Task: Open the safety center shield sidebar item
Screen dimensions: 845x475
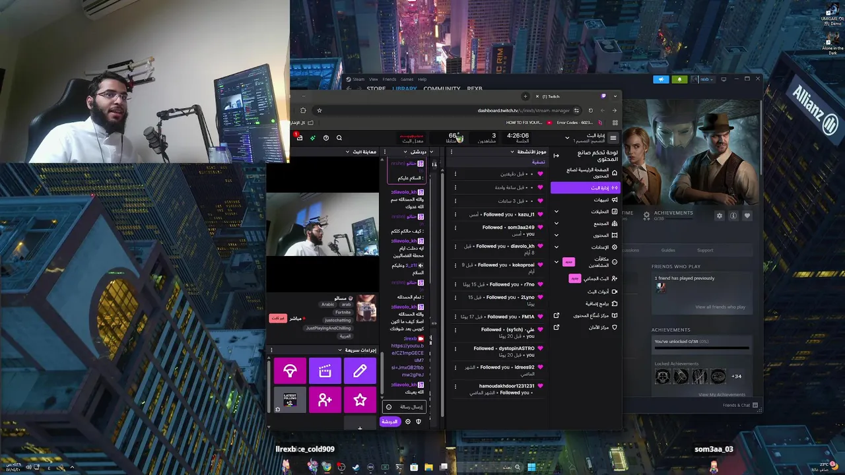Action: [x=586, y=327]
